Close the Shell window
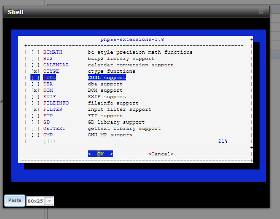 pos(261,12)
